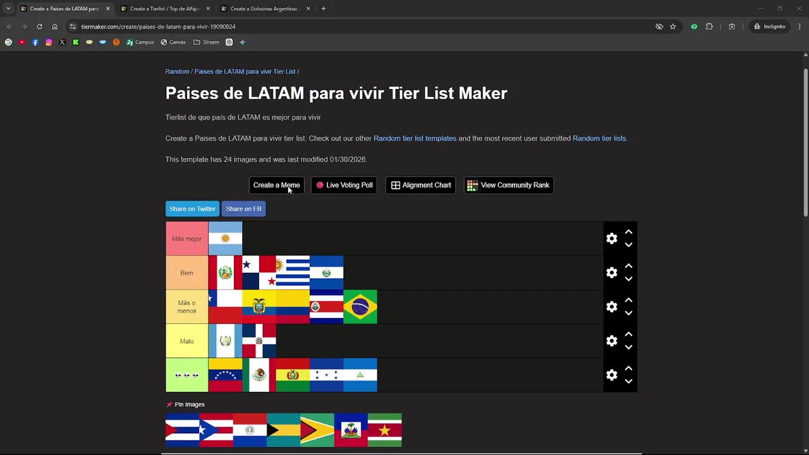Switch to Create a Golosinas Argentinas tab

[264, 9]
